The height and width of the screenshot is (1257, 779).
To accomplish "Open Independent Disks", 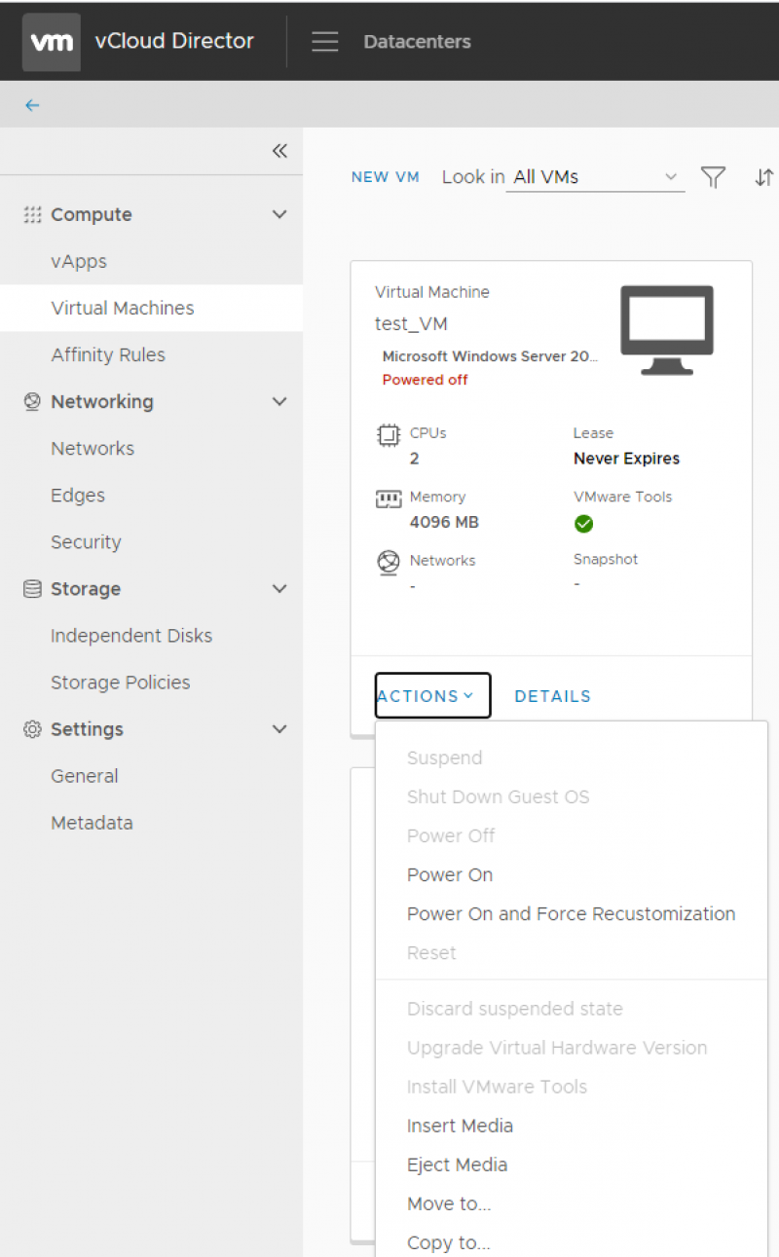I will coord(131,635).
